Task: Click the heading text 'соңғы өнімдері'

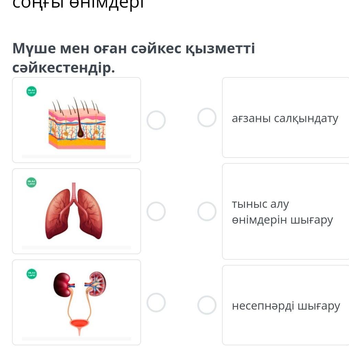Action: pyautogui.click(x=78, y=4)
